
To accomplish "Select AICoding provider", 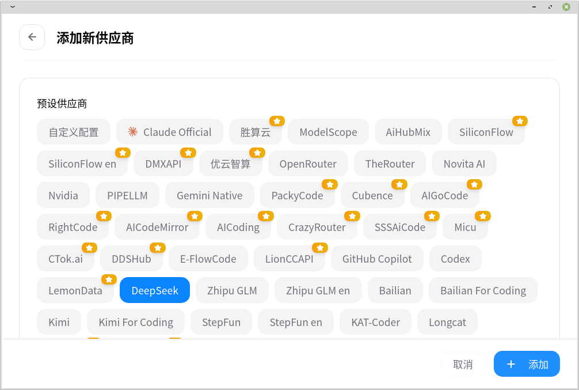I will 238,227.
